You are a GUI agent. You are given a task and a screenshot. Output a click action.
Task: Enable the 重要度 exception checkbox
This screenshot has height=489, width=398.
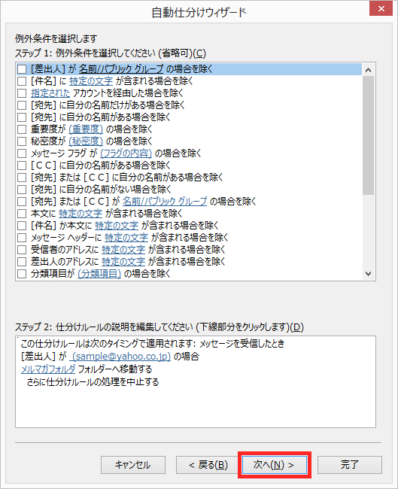click(x=22, y=129)
